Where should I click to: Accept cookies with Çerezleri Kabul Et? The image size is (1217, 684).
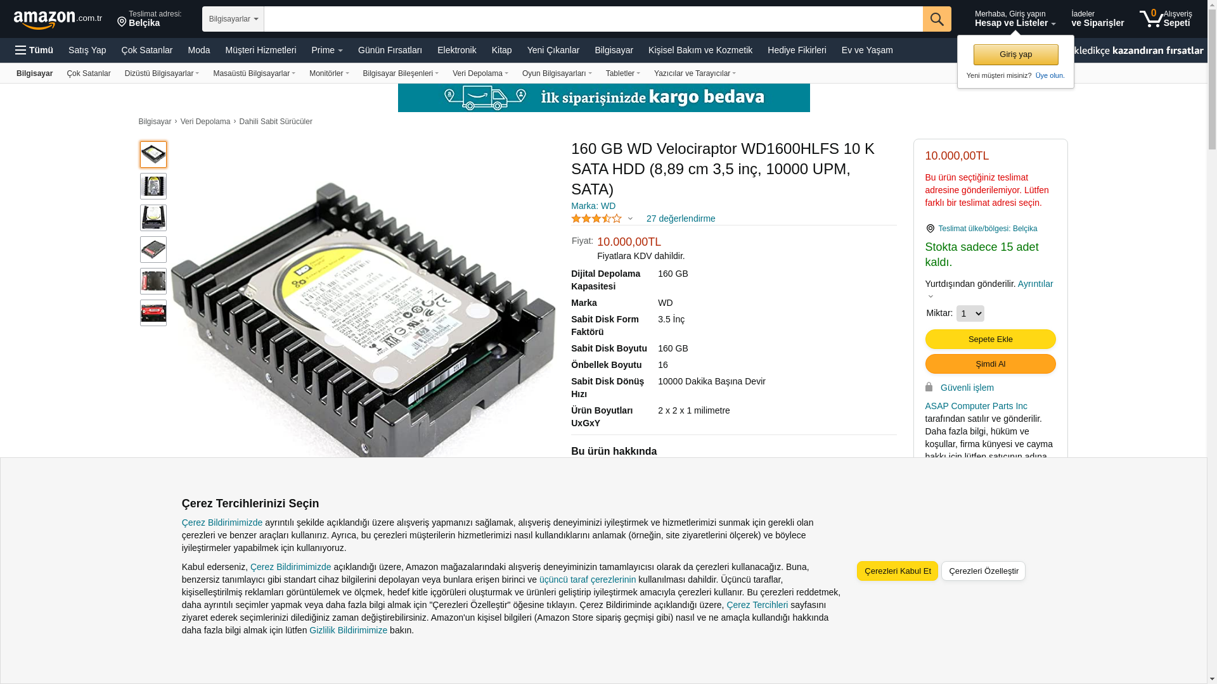[x=897, y=571]
